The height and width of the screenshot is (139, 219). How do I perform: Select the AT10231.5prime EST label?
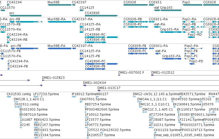click(x=162, y=125)
